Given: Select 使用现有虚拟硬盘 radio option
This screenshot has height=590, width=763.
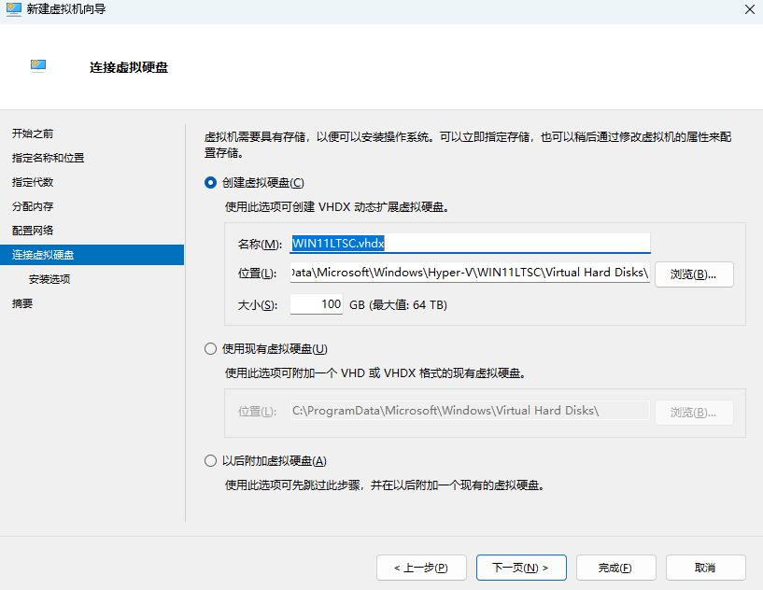Looking at the screenshot, I should tap(210, 349).
